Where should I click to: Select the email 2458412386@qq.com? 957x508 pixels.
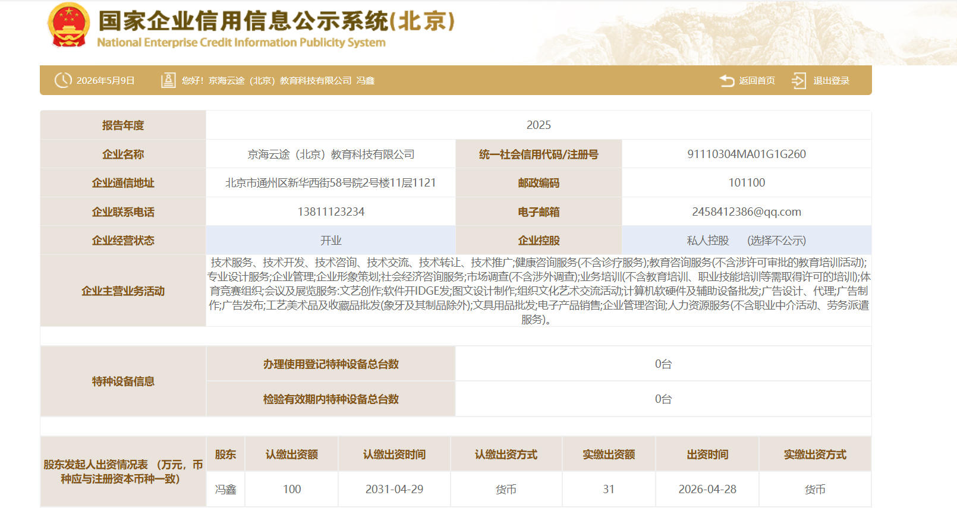tap(747, 212)
